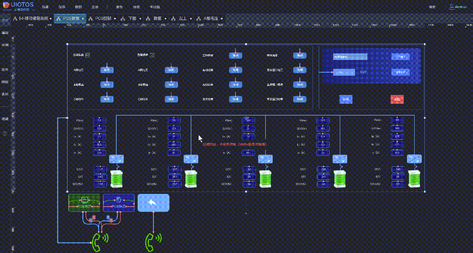Click the close dot on the 数值 tab
This screenshot has width=473, height=253.
pos(165,18)
